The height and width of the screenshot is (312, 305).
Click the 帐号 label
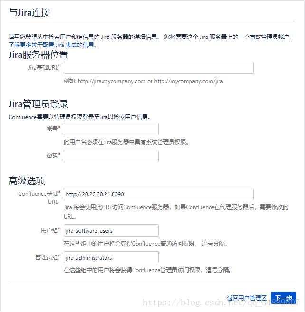point(53,129)
